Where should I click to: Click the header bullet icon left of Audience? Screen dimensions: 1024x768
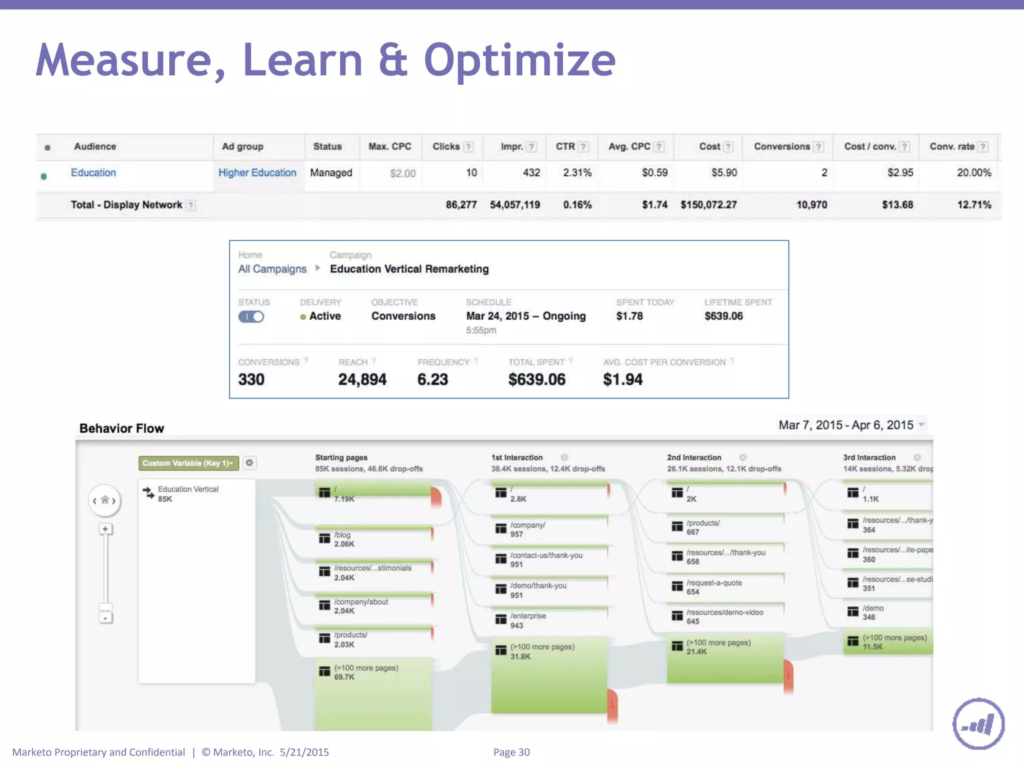[x=47, y=147]
